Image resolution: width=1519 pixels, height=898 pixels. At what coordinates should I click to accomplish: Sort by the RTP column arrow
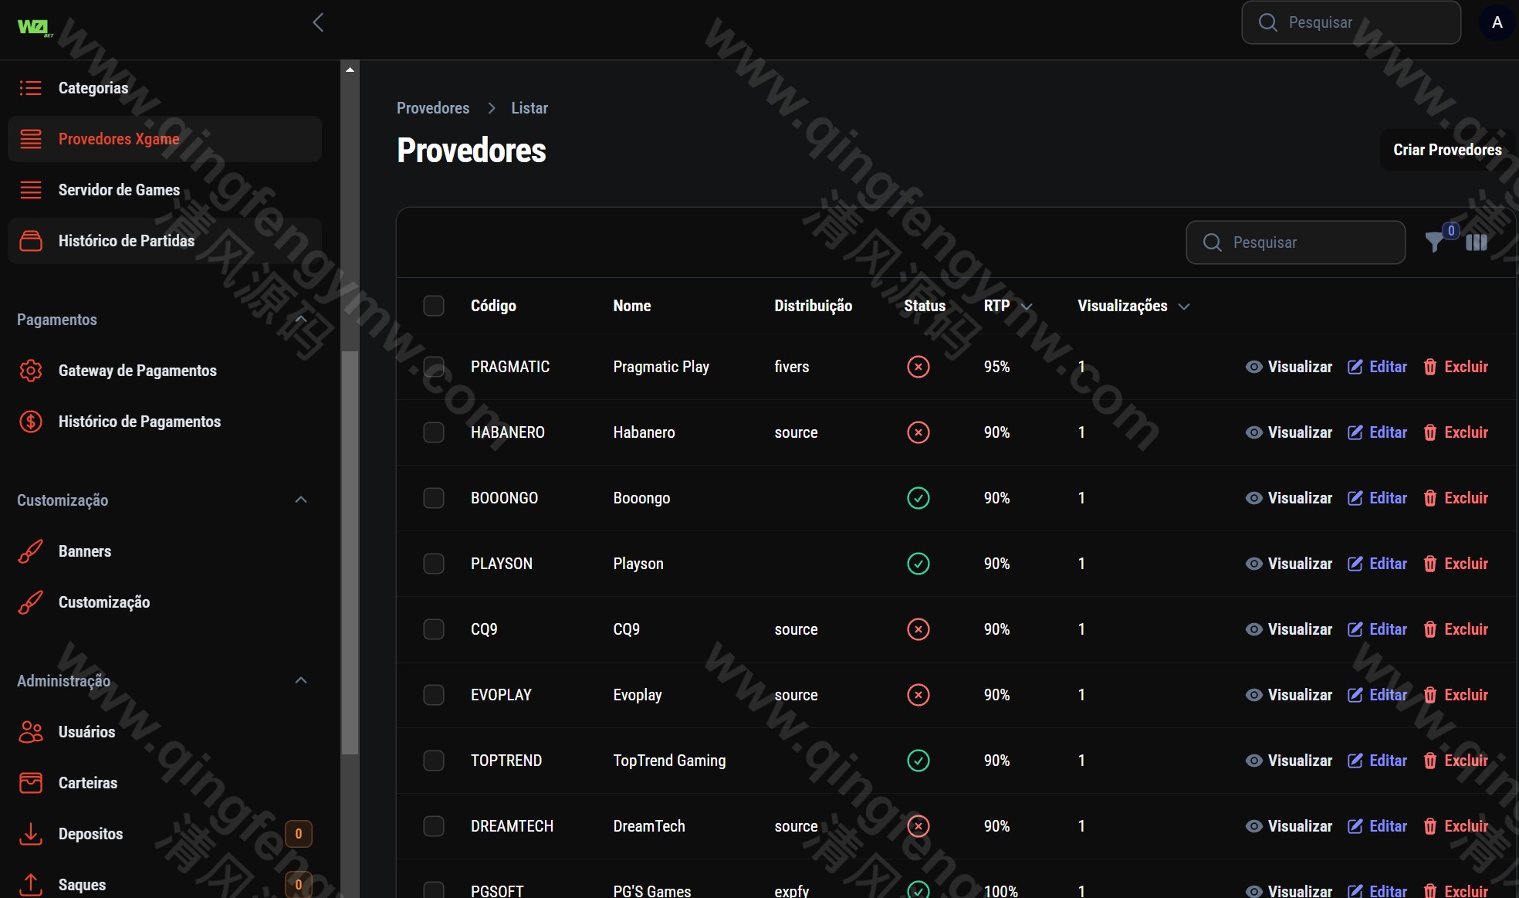[1027, 307]
